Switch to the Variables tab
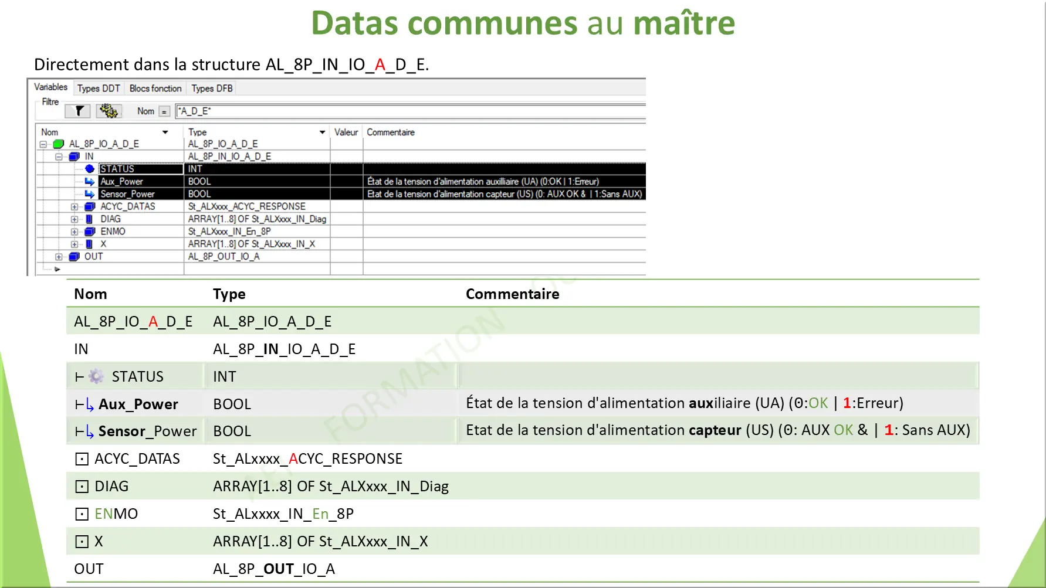This screenshot has width=1046, height=588. tap(50, 87)
